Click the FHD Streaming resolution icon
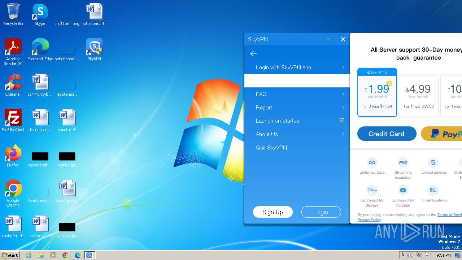Viewport: 462px width, 260px height. 403,162
